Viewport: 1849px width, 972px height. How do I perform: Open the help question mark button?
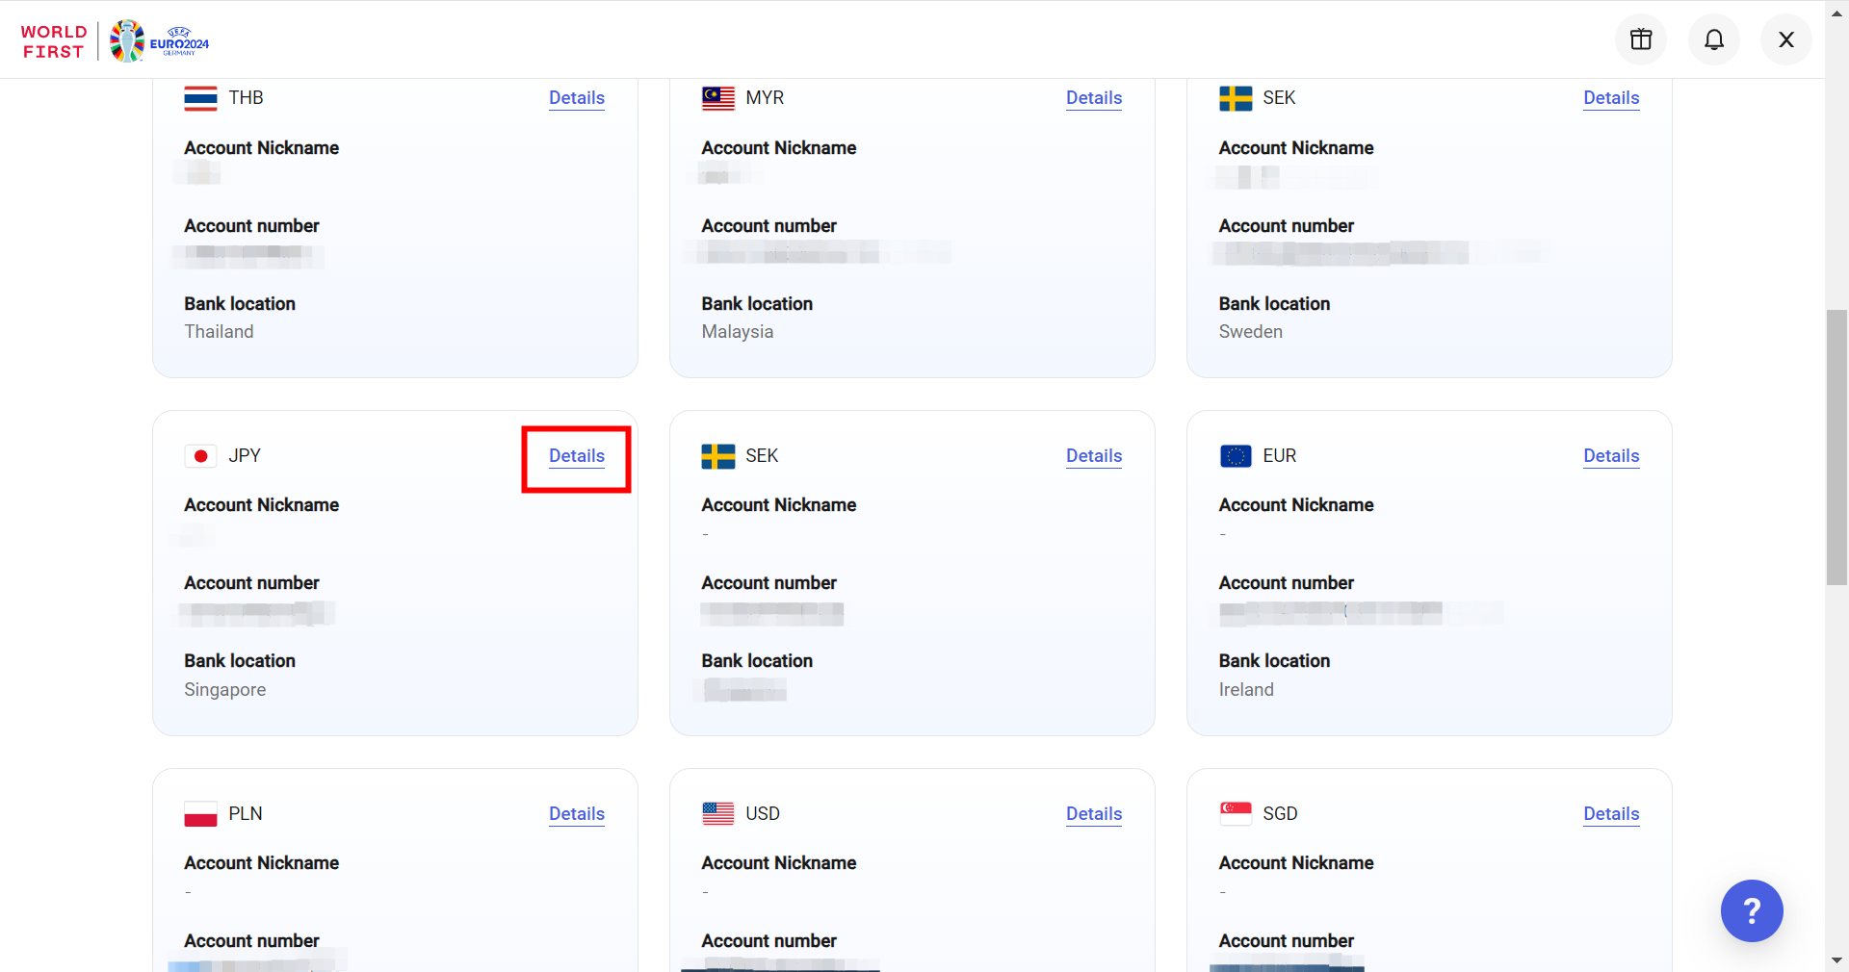click(x=1752, y=910)
